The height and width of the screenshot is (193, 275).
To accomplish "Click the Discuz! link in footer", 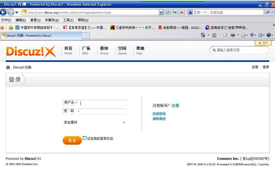I will coord(30,158).
